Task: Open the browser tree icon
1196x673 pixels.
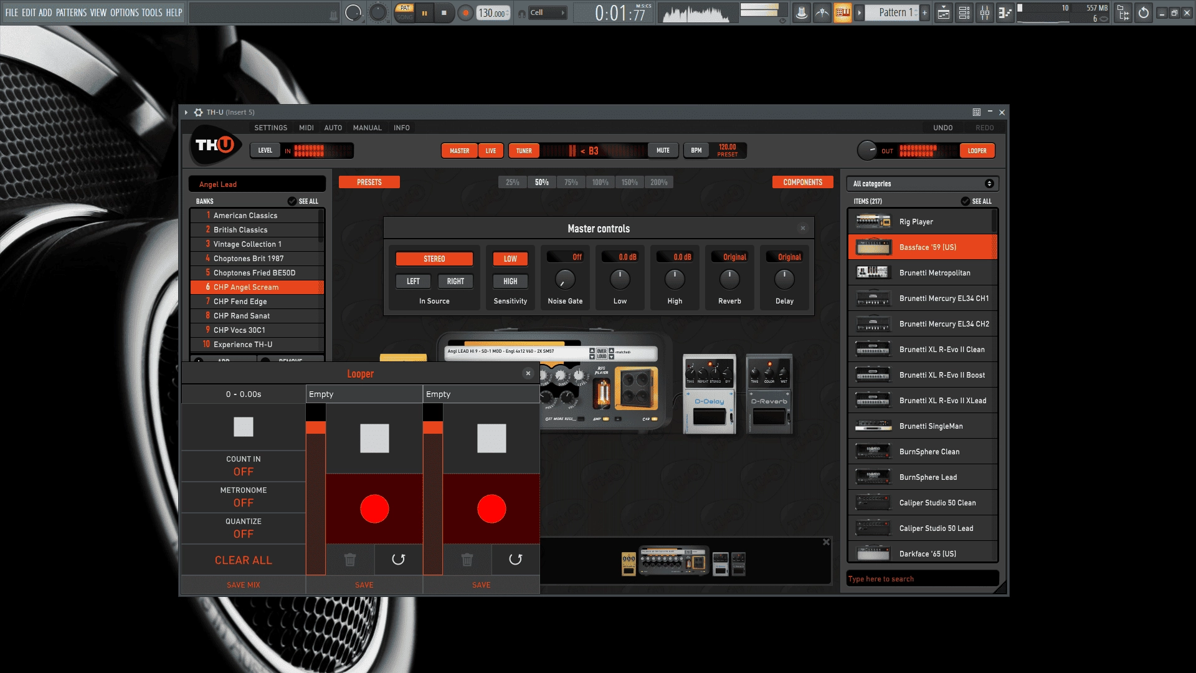Action: (x=1123, y=12)
